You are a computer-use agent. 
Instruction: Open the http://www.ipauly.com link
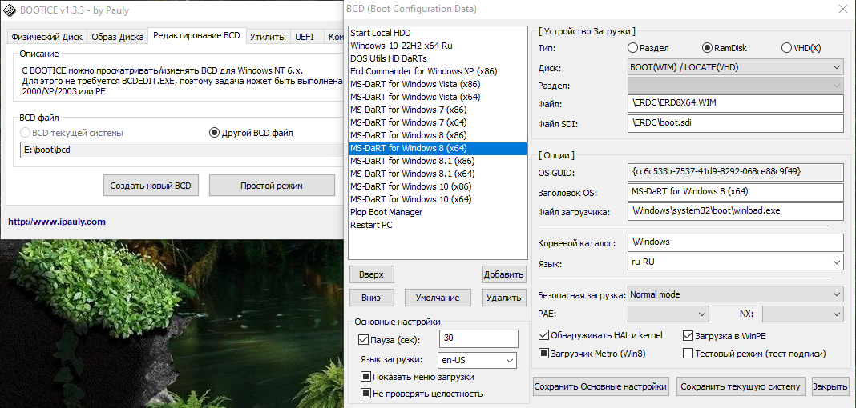(57, 222)
